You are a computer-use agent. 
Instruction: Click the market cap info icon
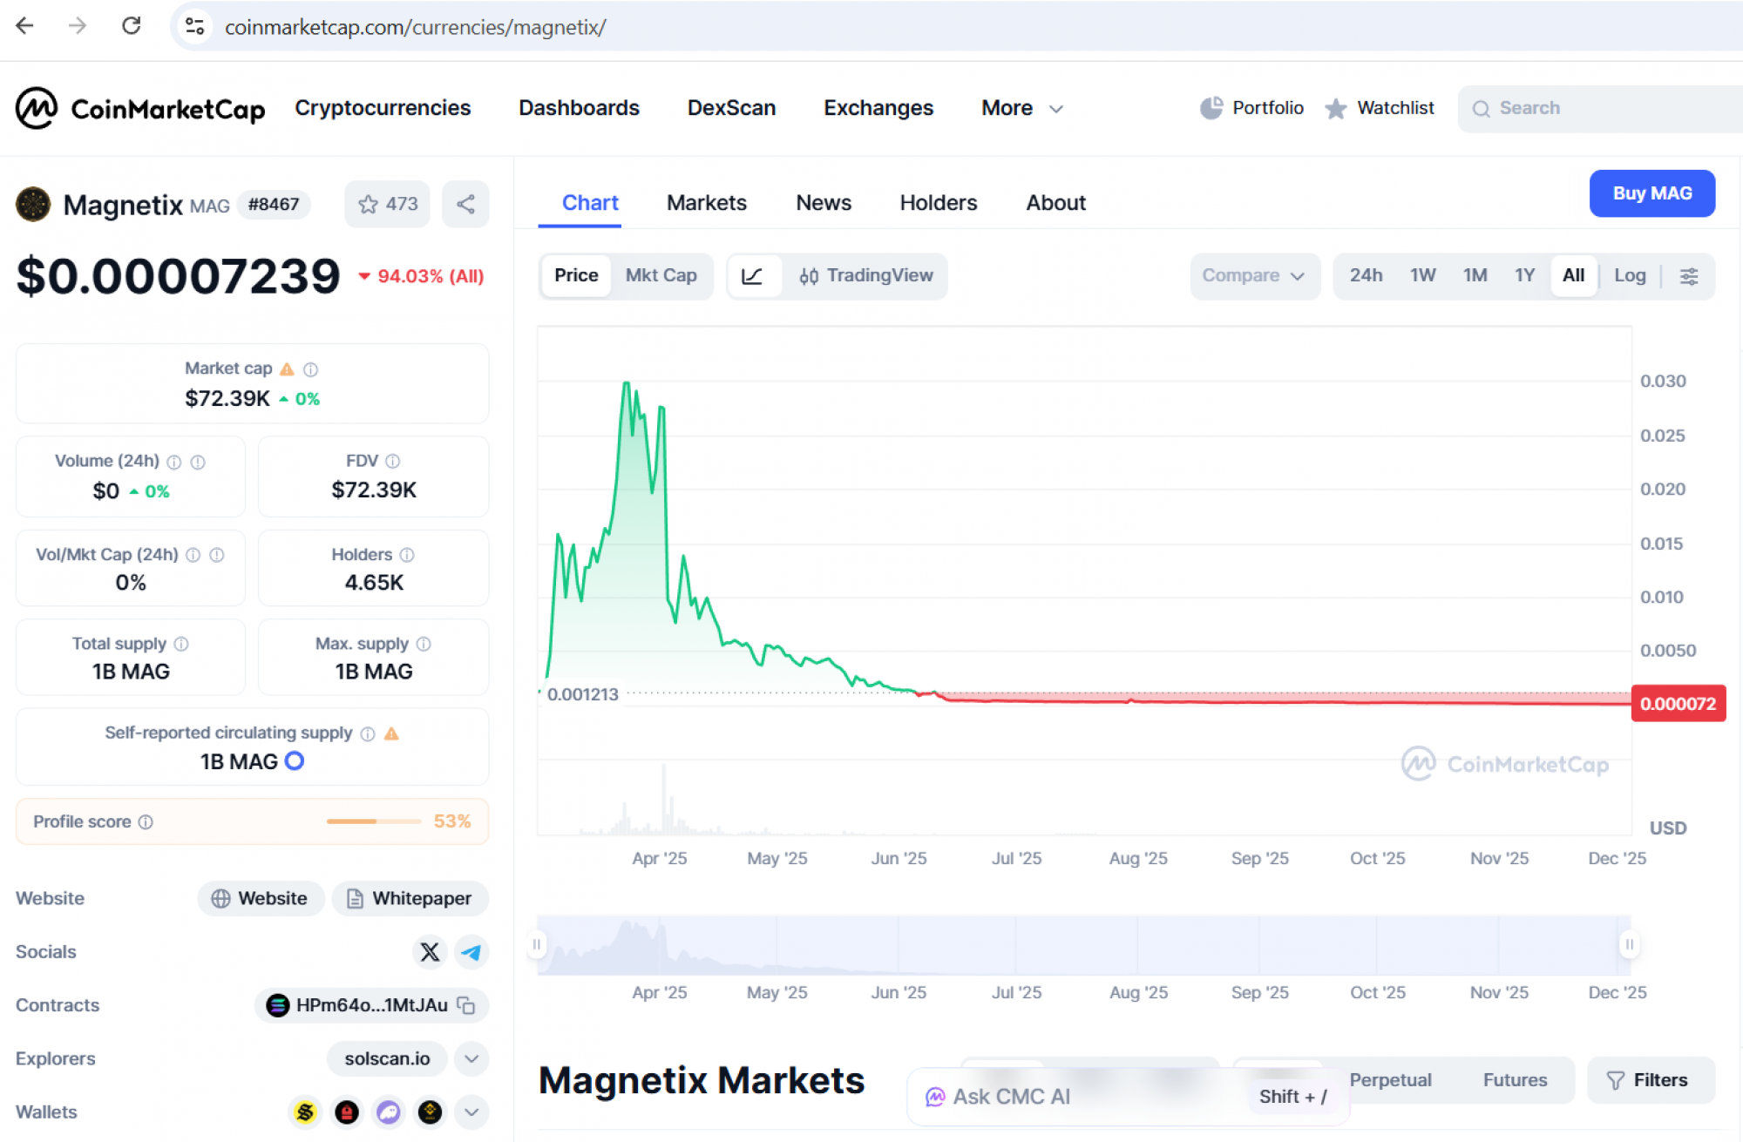pos(310,369)
